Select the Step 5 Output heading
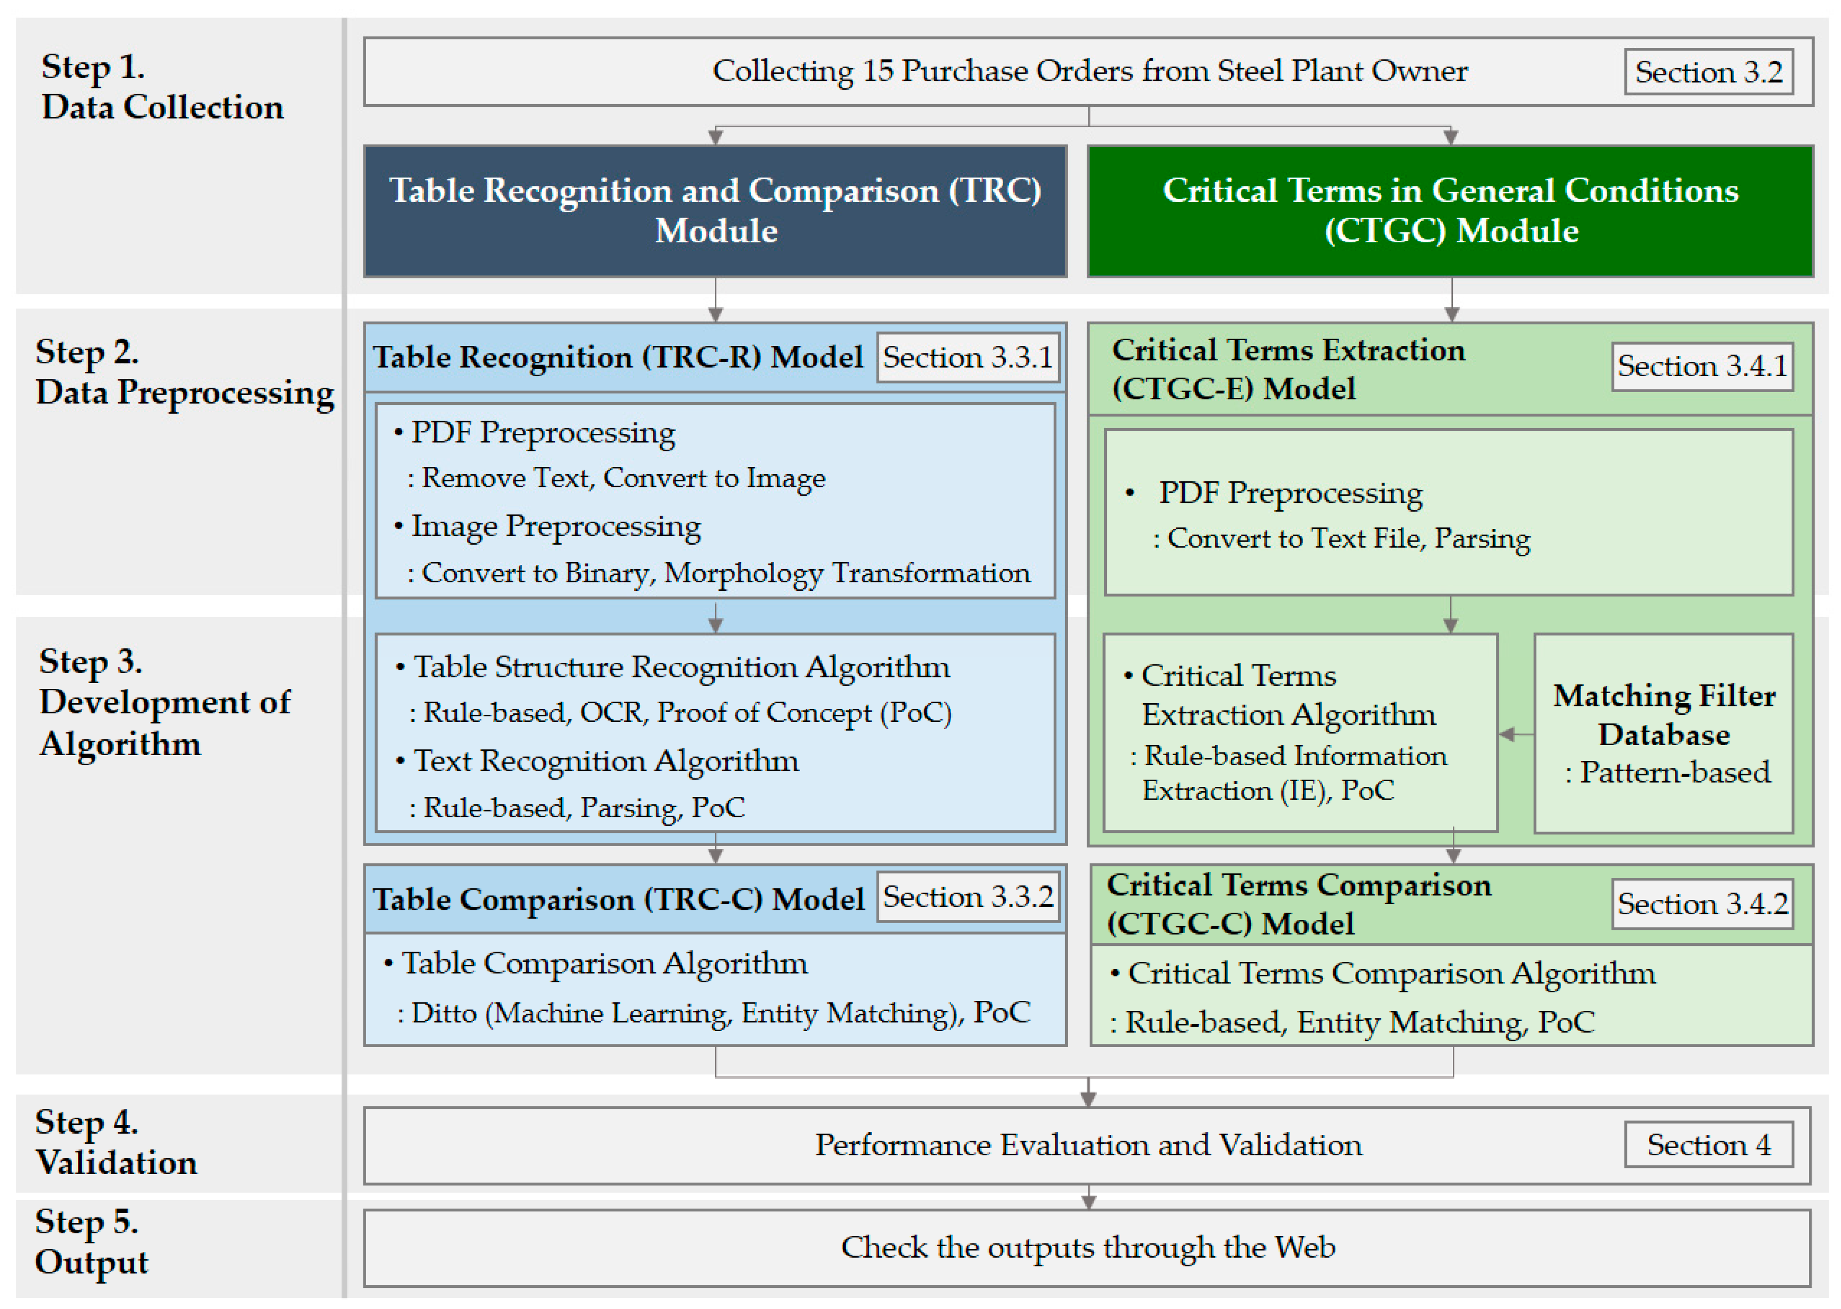 tap(91, 1241)
